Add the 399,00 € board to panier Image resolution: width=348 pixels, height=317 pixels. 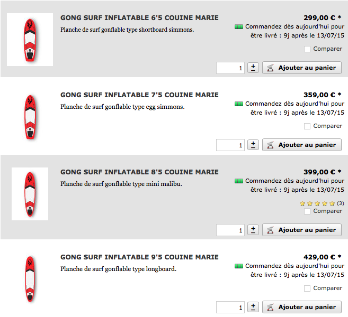(x=302, y=230)
